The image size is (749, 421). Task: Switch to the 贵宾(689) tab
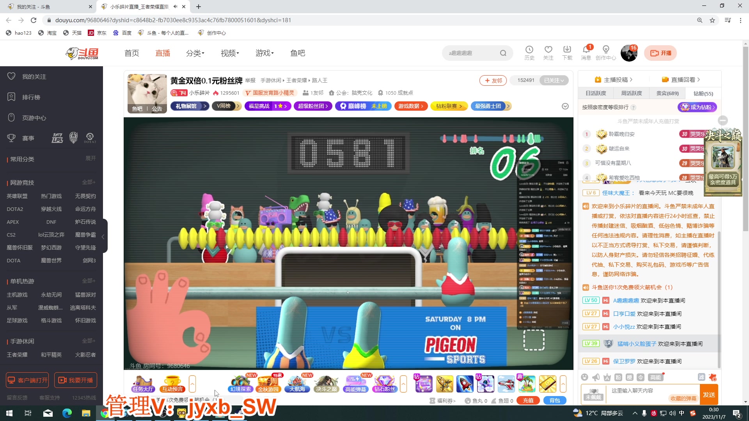pyautogui.click(x=667, y=93)
